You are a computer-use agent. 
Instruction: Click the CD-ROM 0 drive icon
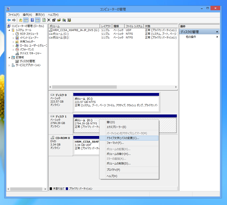pyautogui.click(x=52, y=138)
